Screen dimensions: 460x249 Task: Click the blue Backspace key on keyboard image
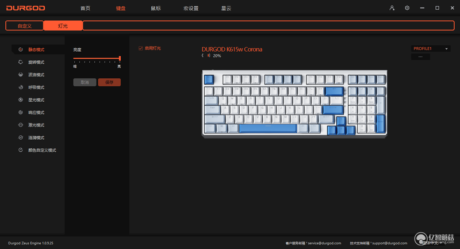(x=334, y=91)
